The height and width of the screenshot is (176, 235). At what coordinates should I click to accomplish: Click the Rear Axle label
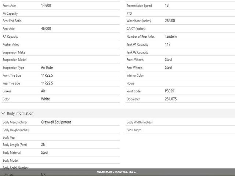(x=8, y=29)
